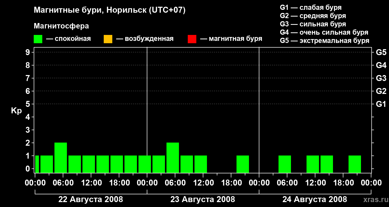389x207 pixels.
Task: Click the G3 сильная буря legend entry
Action: tap(313, 24)
